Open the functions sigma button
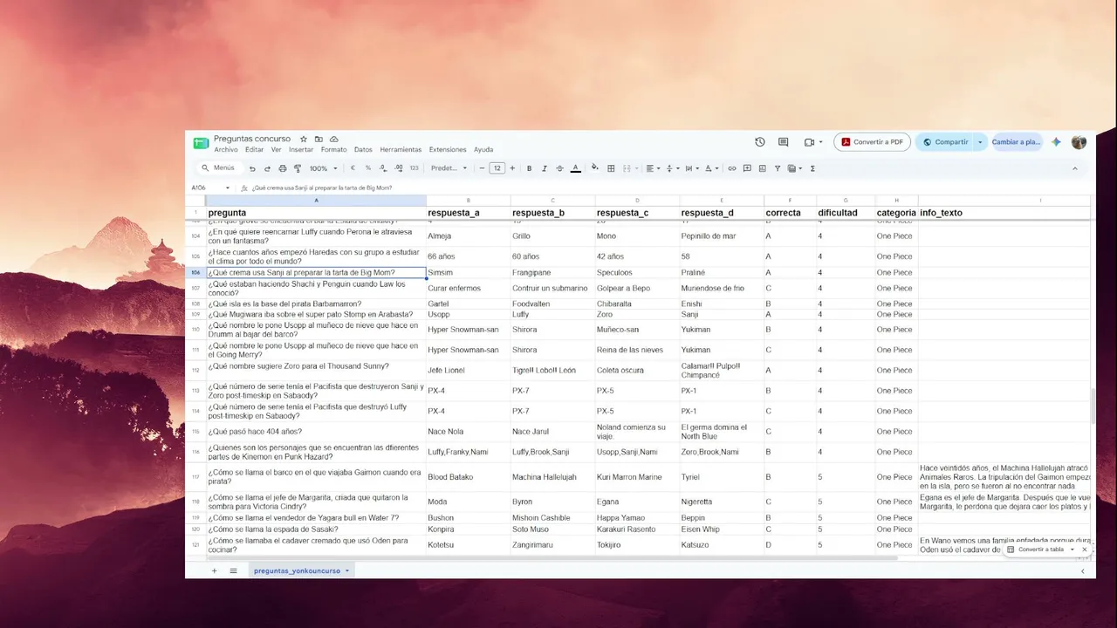The image size is (1117, 628). [x=812, y=168]
